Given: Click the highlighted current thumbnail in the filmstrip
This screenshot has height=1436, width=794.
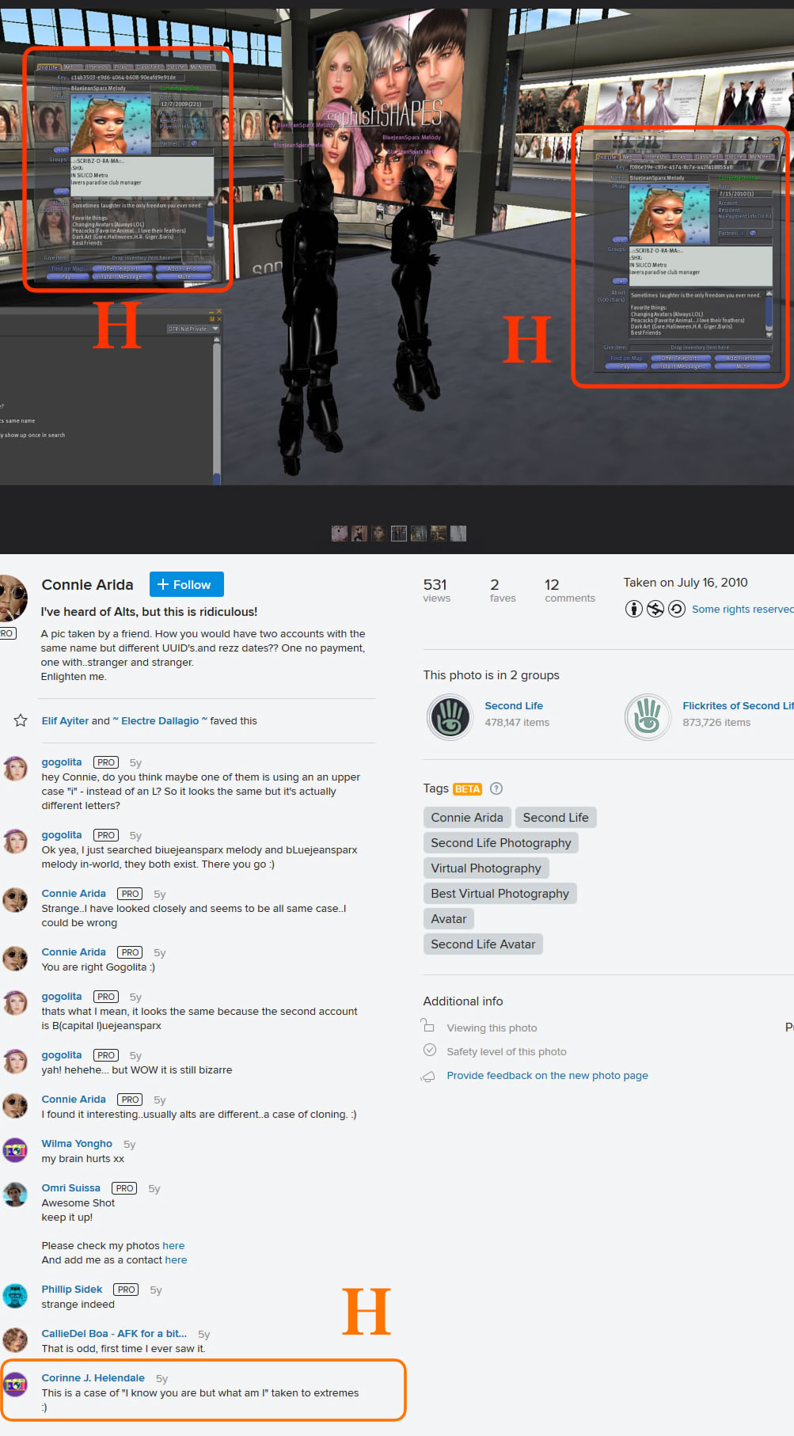Looking at the screenshot, I should 399,534.
